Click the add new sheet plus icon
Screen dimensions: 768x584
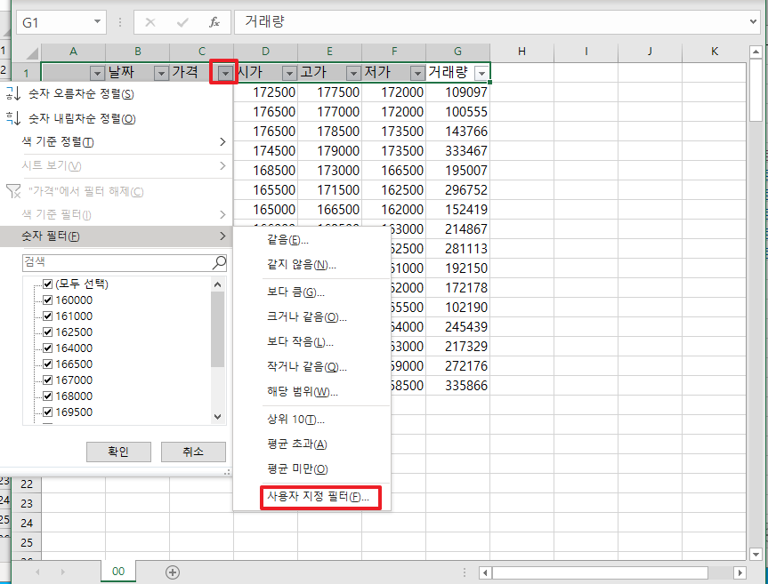tap(173, 572)
